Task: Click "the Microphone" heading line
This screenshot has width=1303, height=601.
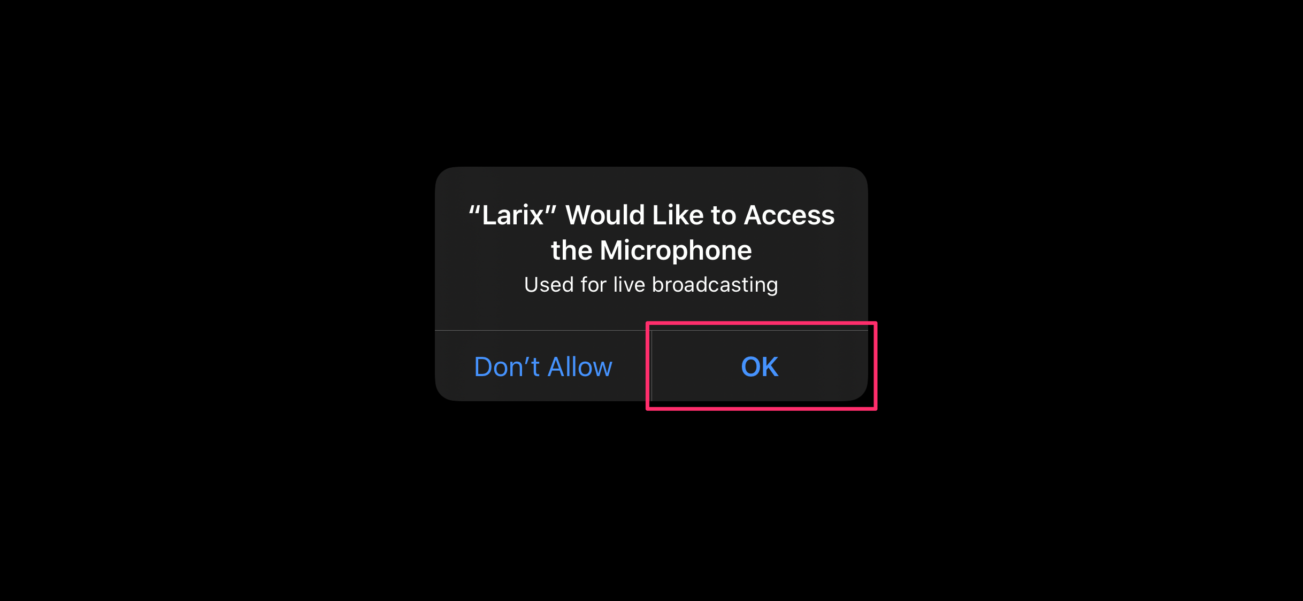Action: (651, 251)
